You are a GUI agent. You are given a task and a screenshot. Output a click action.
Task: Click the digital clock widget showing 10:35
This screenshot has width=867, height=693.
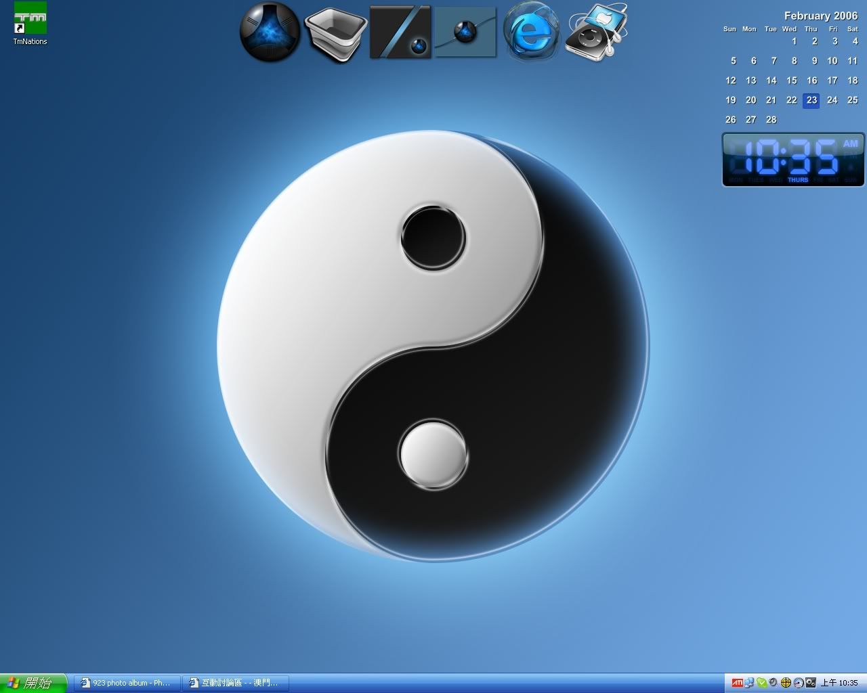coord(793,160)
